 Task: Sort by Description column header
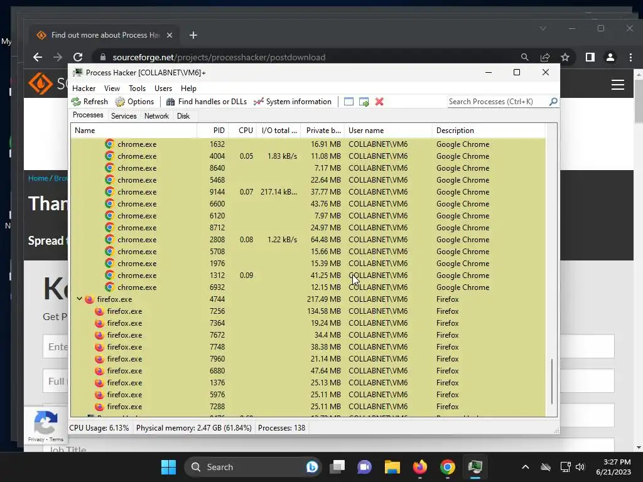click(x=489, y=131)
